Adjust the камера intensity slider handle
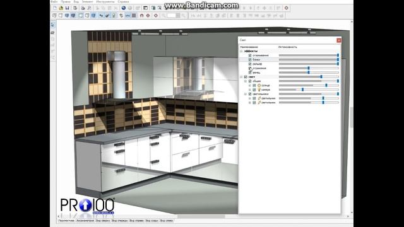This screenshot has height=227, width=404. [303, 90]
